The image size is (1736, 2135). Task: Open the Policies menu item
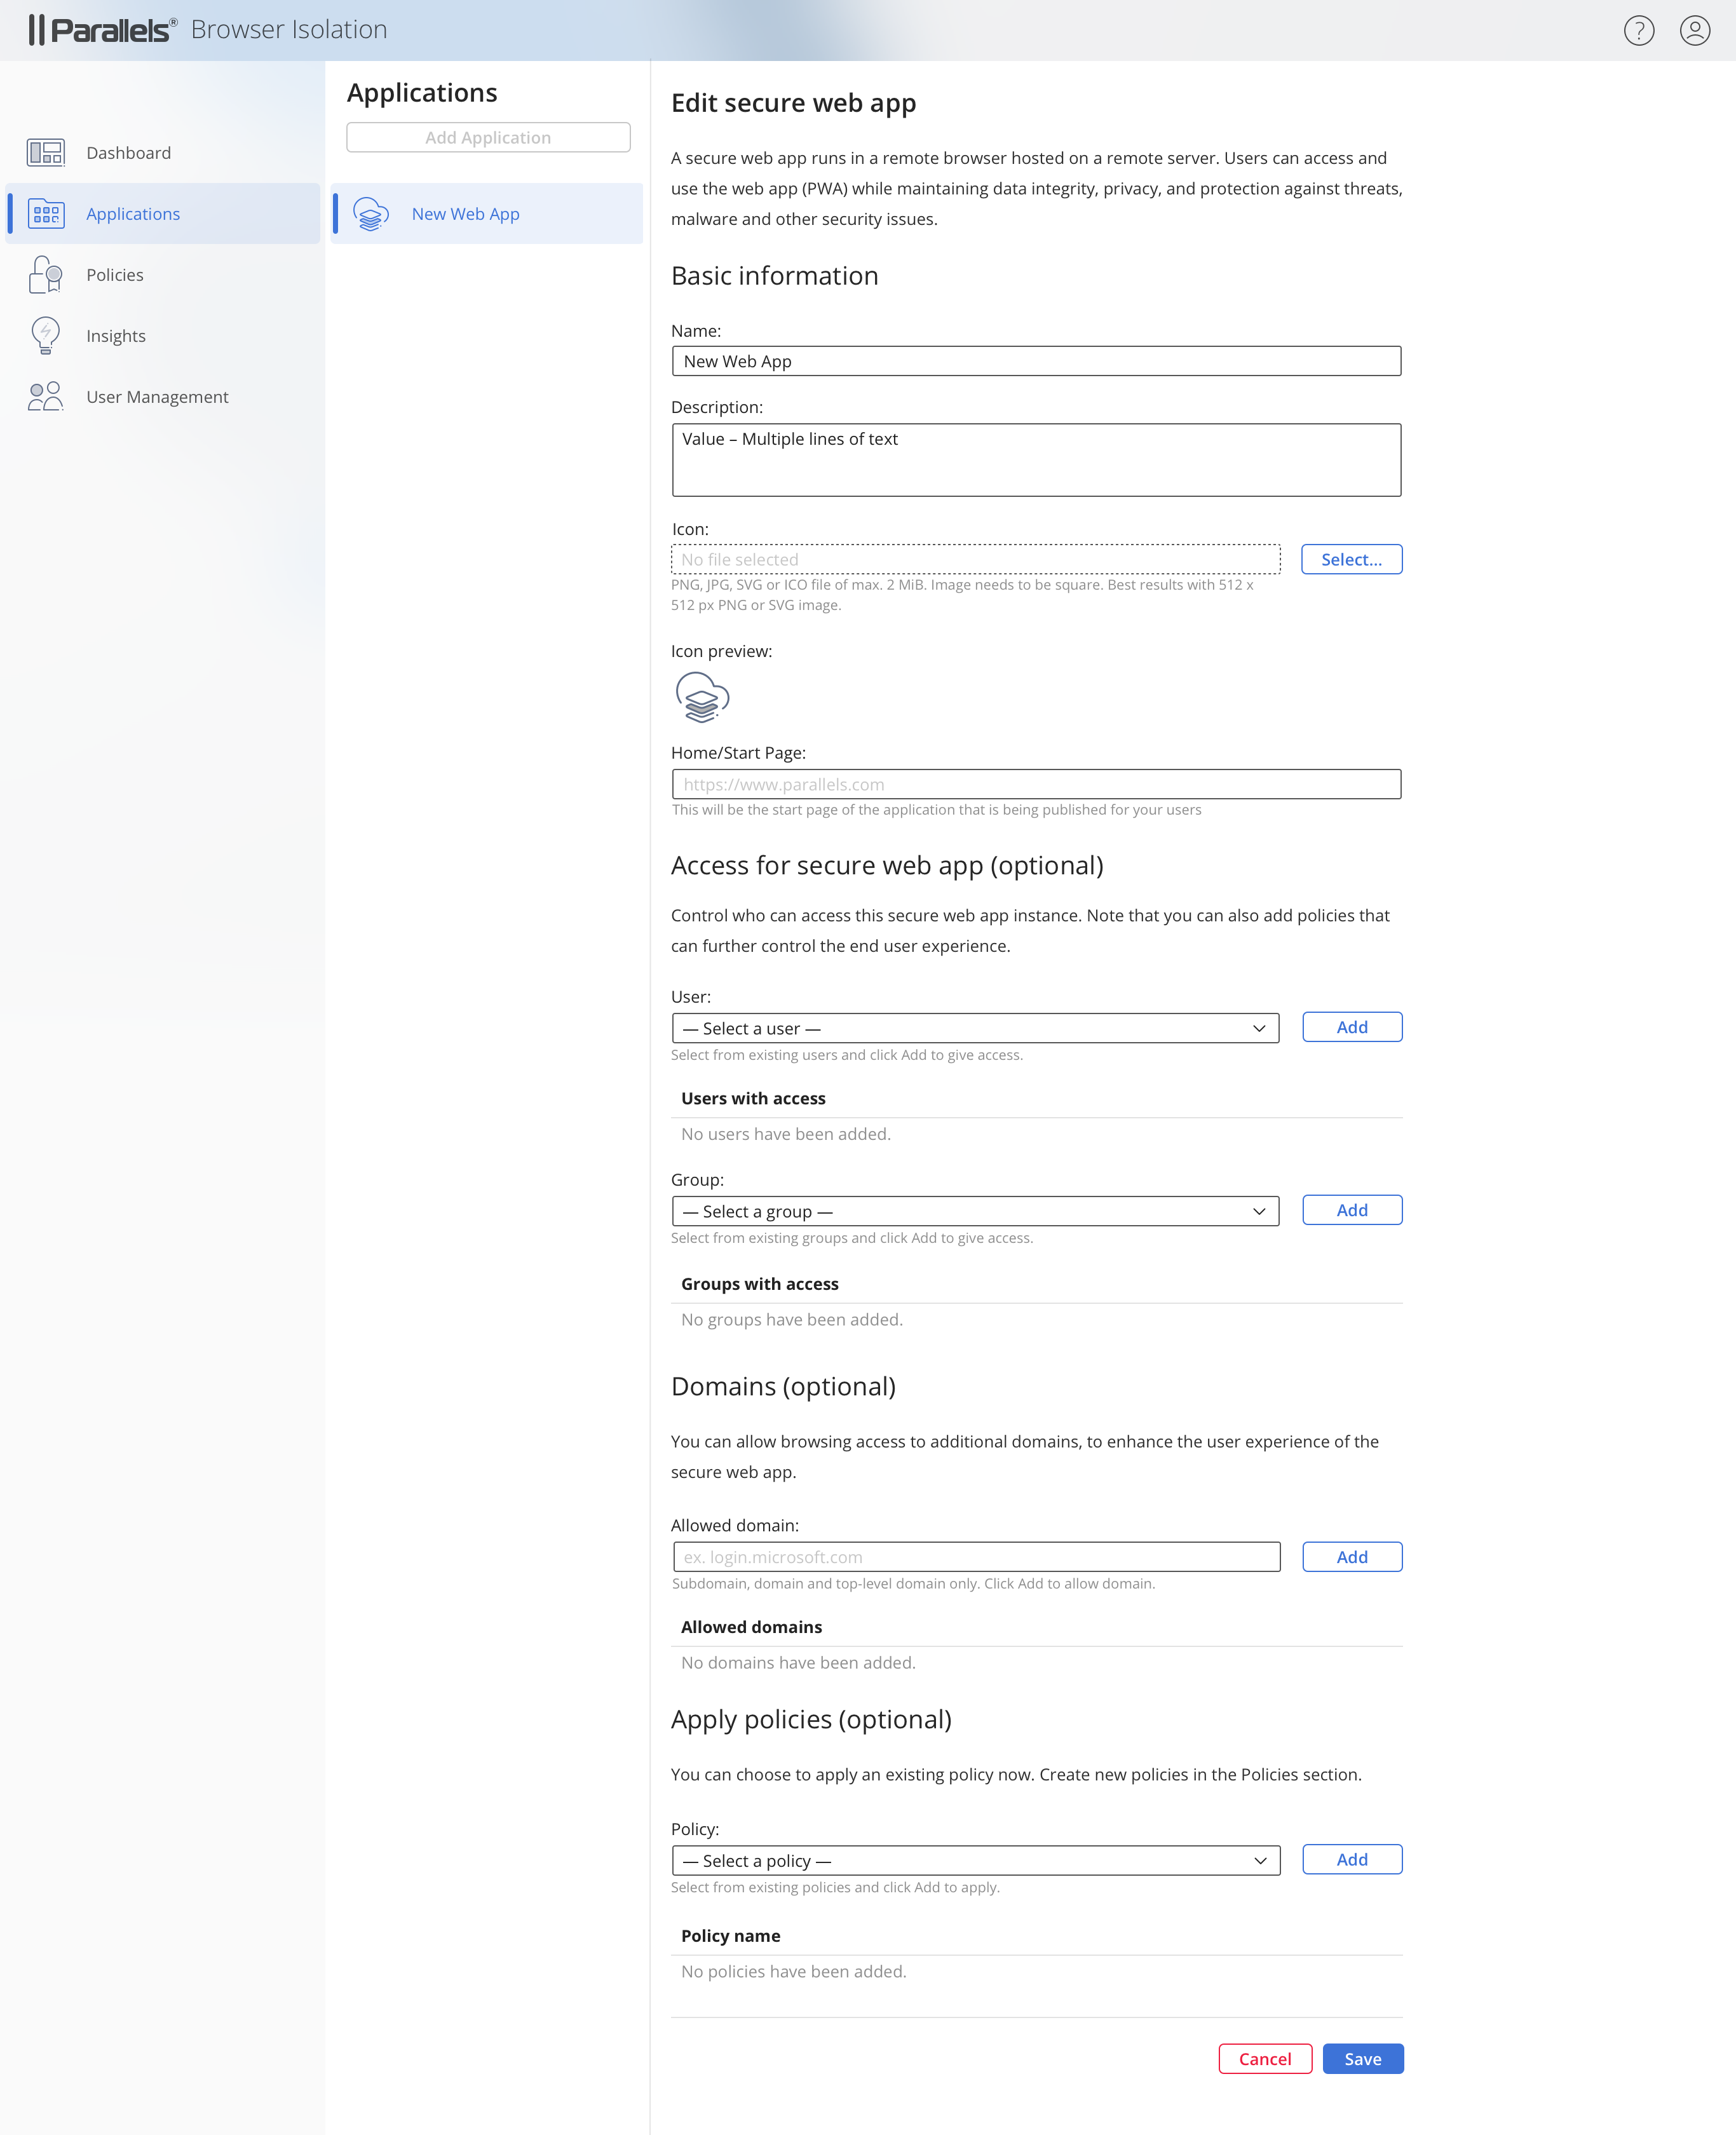point(115,275)
